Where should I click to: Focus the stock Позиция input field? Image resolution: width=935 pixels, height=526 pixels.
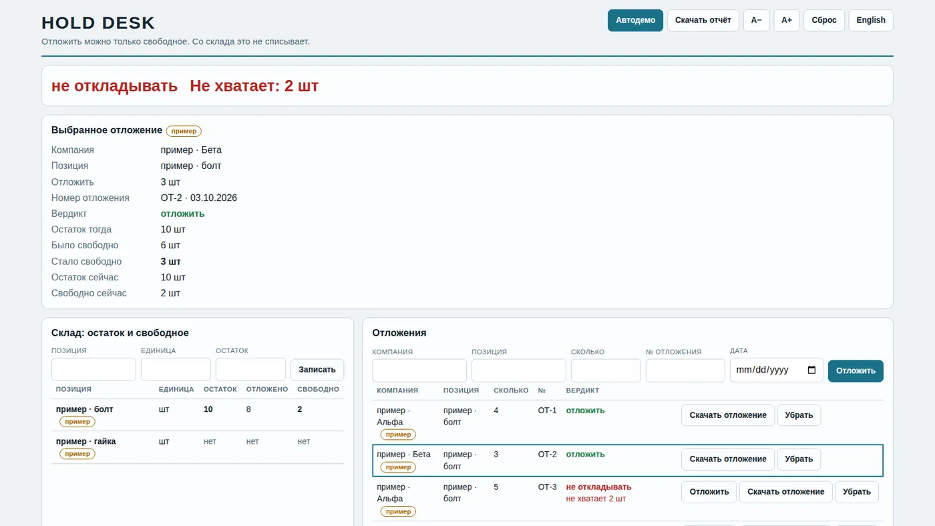(93, 370)
